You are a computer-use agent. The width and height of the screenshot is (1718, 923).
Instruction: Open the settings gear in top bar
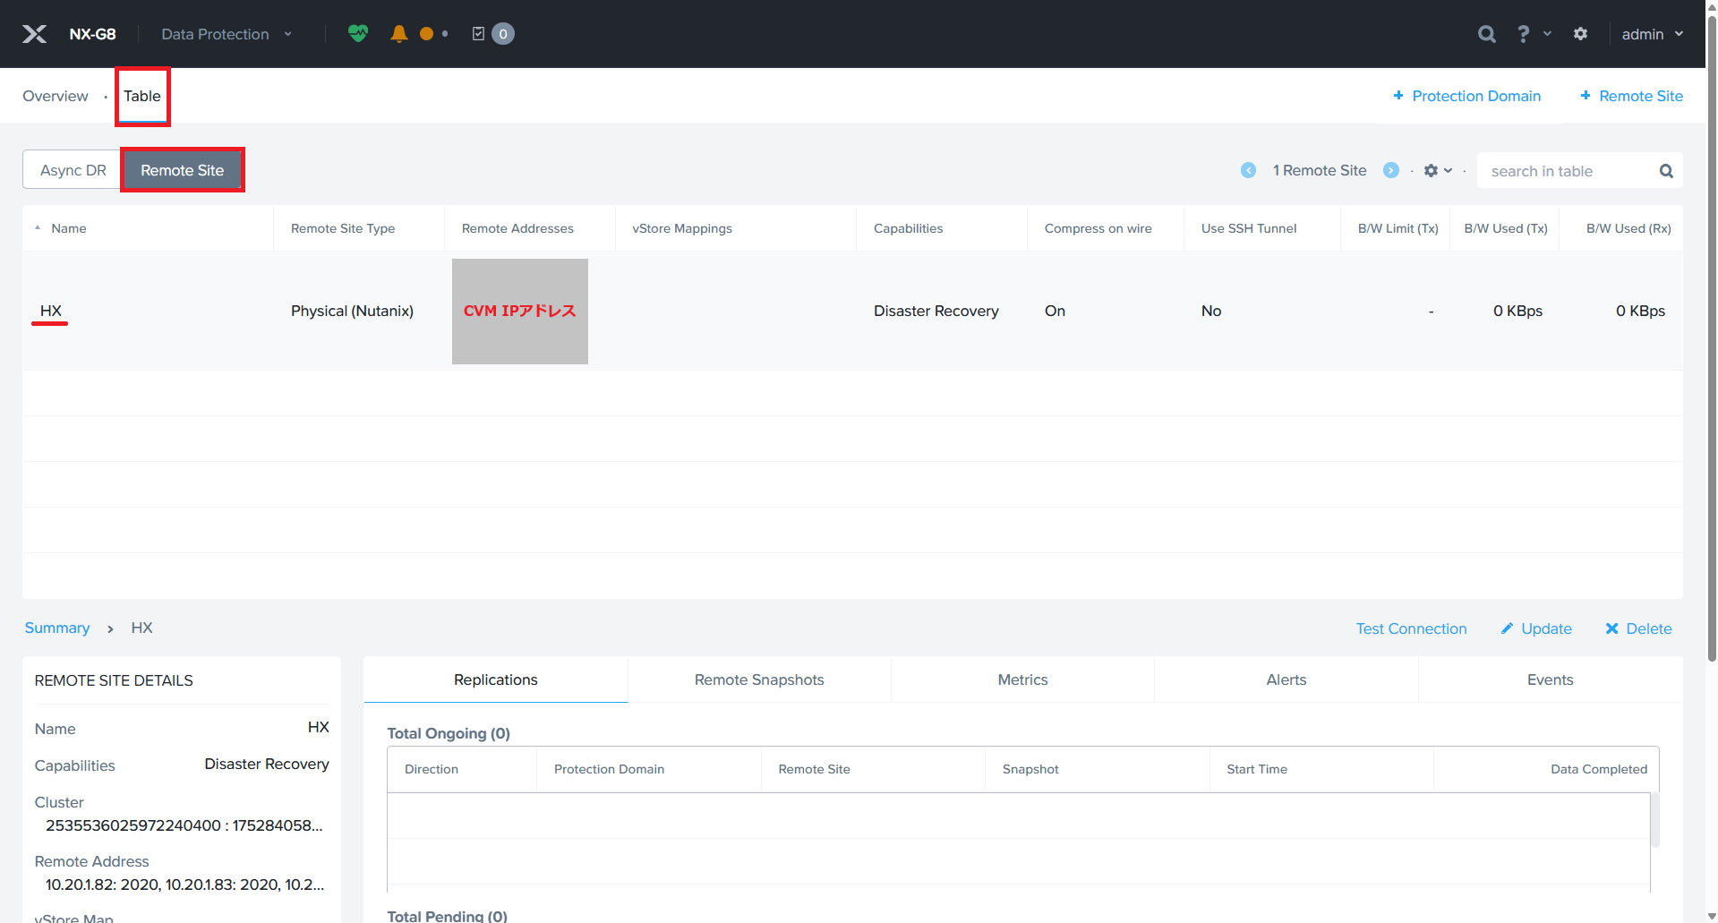[x=1580, y=34]
